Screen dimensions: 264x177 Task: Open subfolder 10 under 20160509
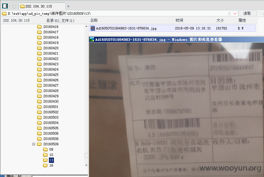[x=51, y=155]
